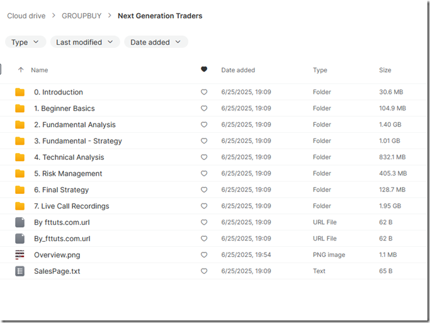Click the 2. Fundamental Analysis folder icon

(20, 125)
